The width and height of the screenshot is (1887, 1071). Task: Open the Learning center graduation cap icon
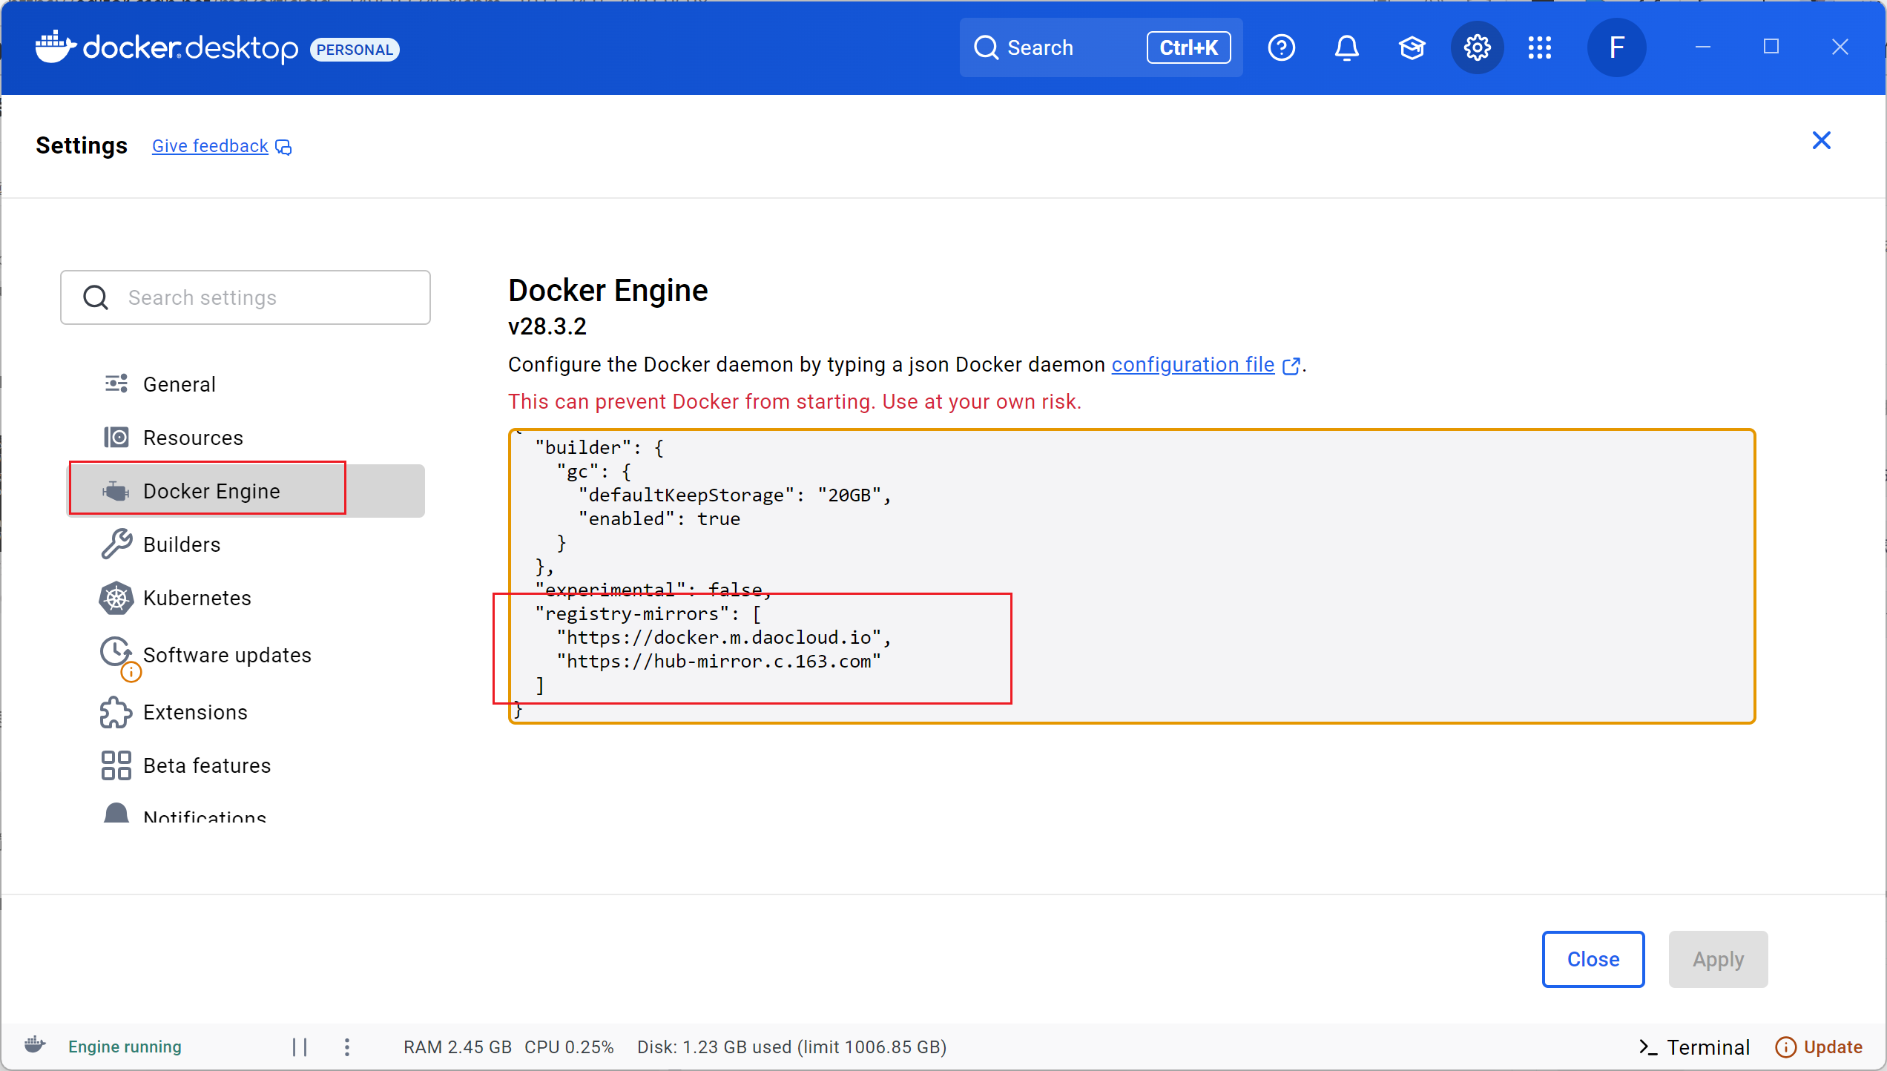click(1412, 47)
